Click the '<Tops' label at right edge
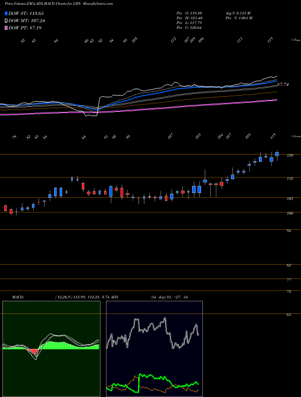The width and height of the screenshot is (301, 397). click(x=296, y=40)
